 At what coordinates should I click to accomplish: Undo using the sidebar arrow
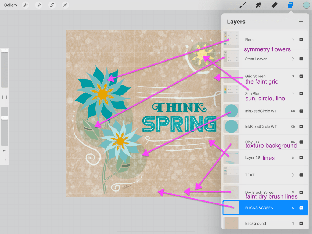click(x=5, y=152)
